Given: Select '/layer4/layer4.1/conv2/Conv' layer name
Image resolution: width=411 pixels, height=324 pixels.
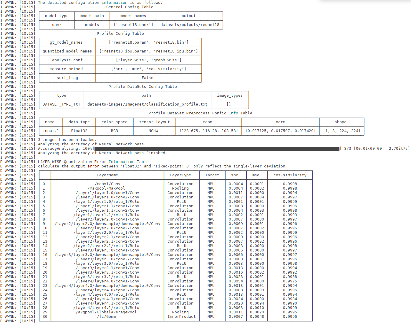Looking at the screenshot, I should 107,303.
